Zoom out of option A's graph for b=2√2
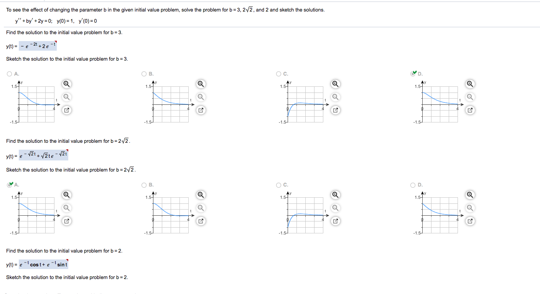 66,208
